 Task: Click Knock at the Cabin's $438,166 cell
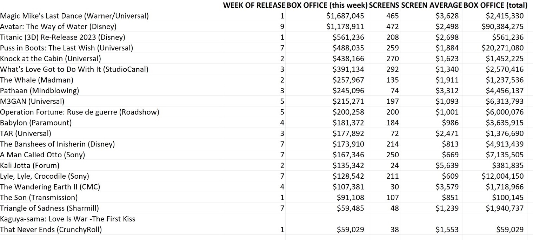(x=348, y=59)
